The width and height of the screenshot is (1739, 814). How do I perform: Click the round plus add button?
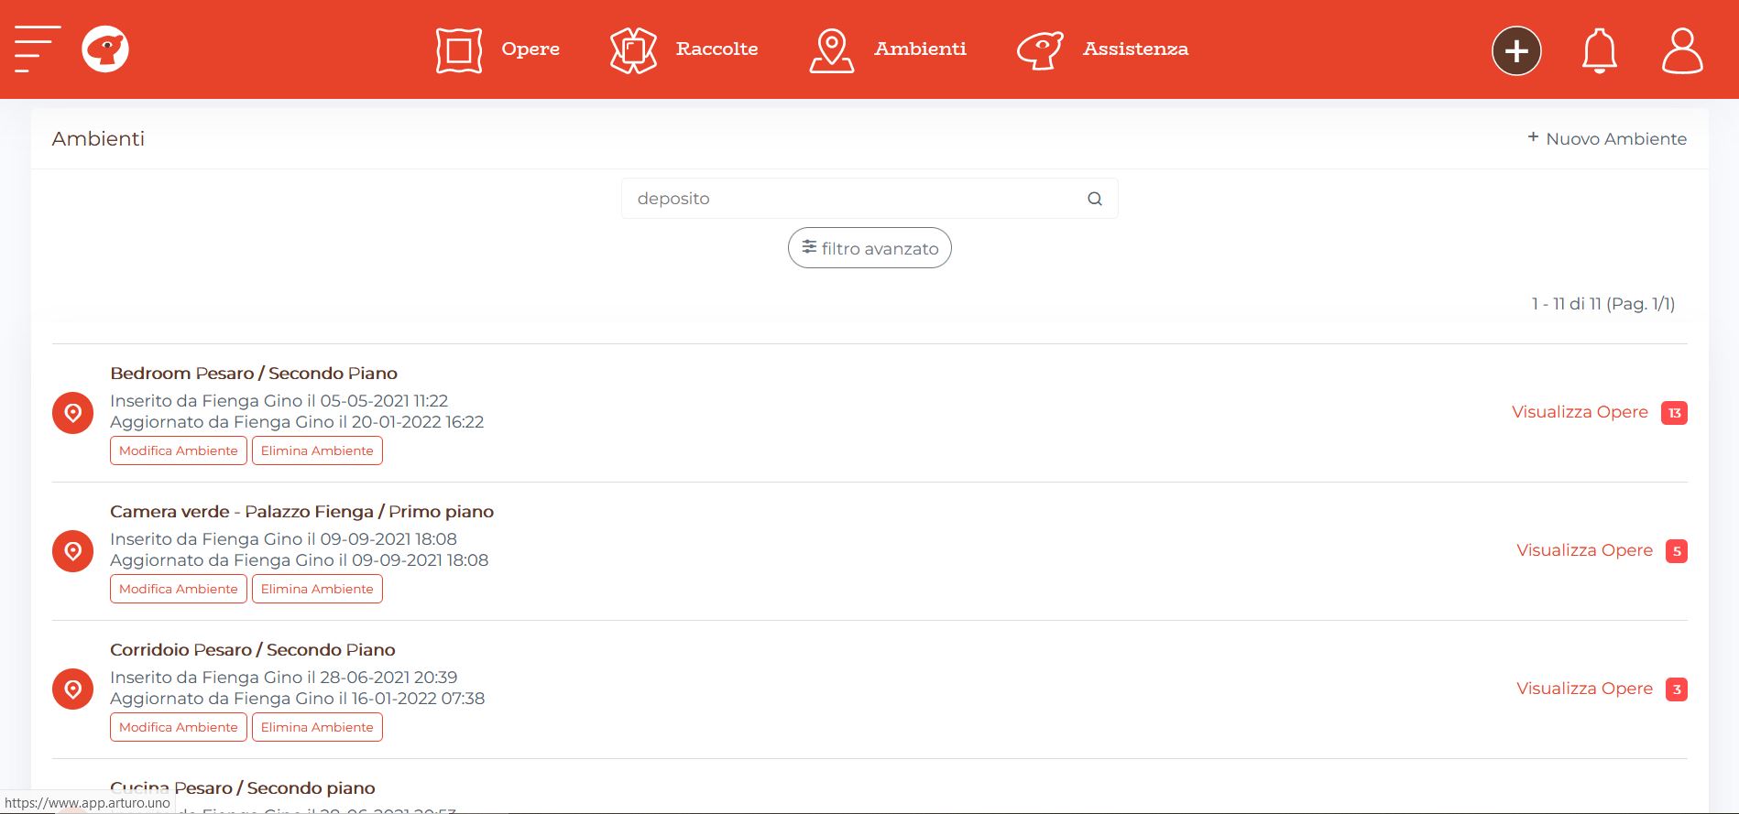1516,50
